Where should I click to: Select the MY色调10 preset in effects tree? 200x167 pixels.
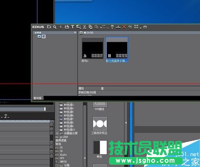click(x=69, y=130)
